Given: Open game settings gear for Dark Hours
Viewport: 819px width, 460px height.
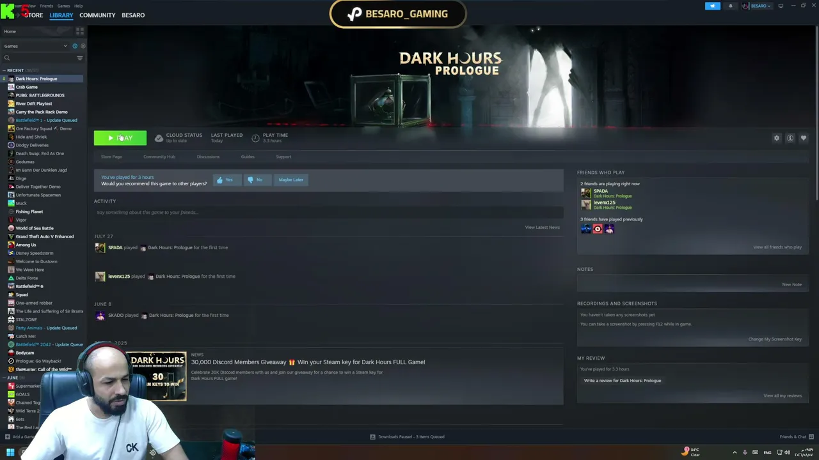Looking at the screenshot, I should click(x=777, y=138).
